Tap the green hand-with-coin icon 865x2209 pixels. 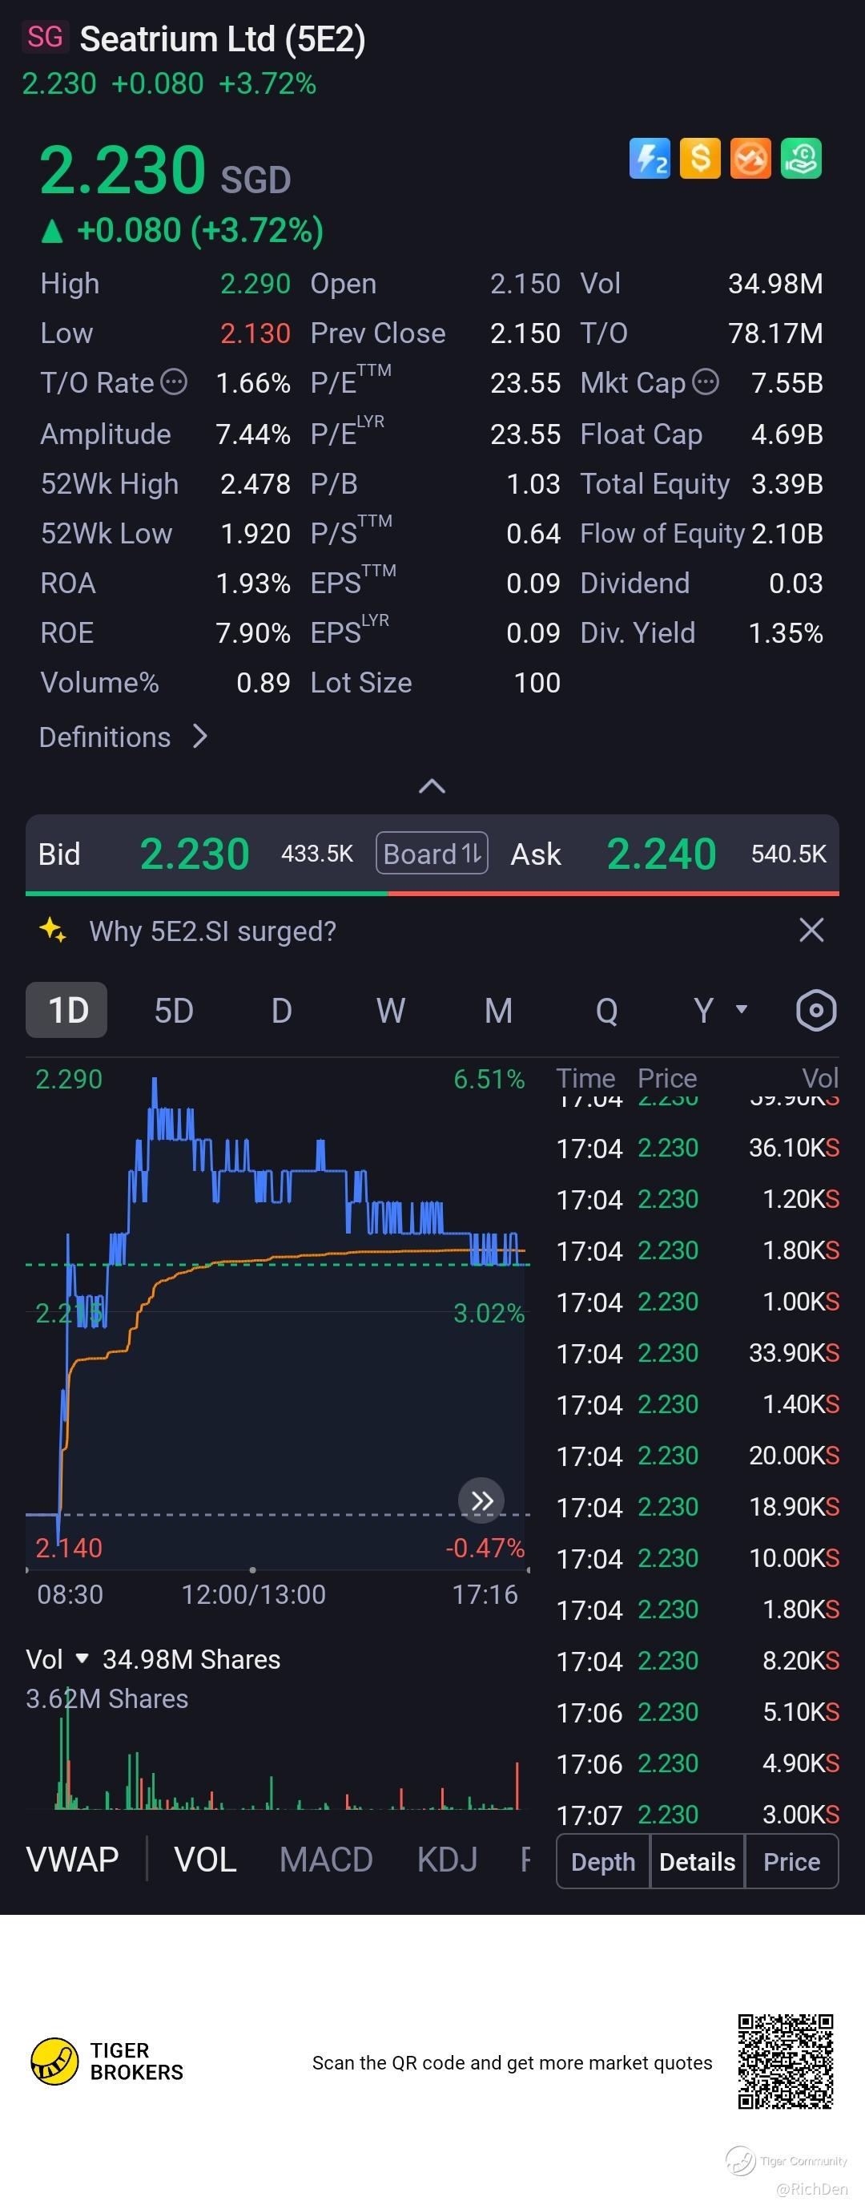click(x=802, y=159)
